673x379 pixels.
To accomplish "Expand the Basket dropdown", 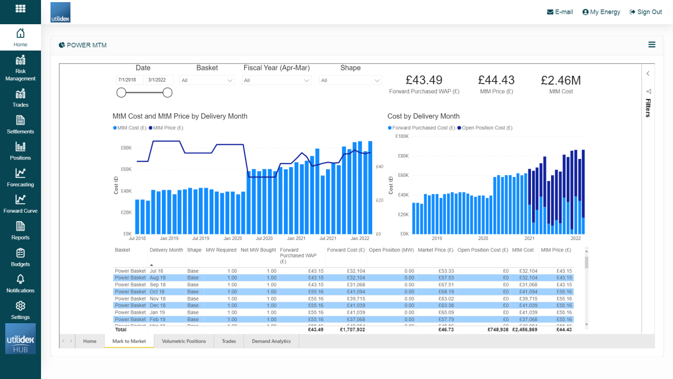I will coord(207,81).
